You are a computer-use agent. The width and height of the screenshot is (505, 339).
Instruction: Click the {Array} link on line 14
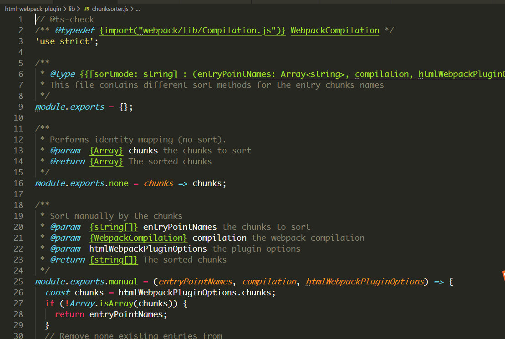tap(106, 161)
